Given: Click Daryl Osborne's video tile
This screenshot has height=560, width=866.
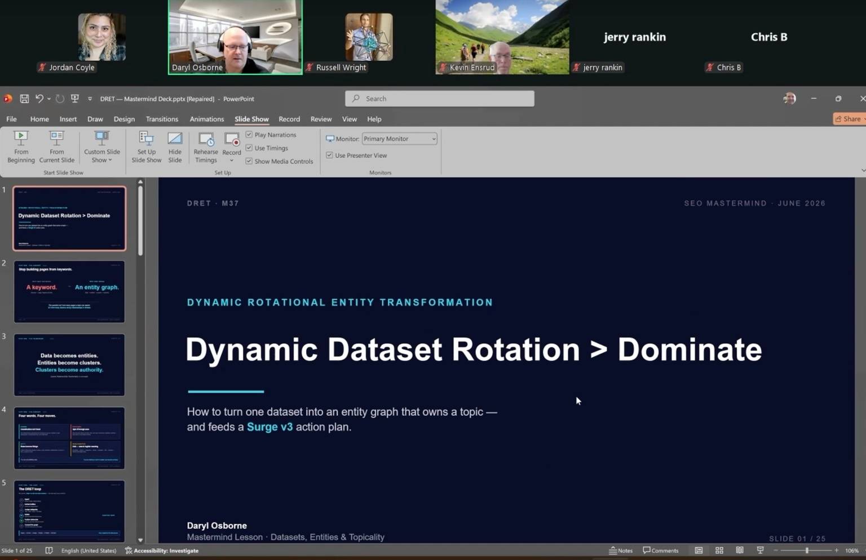Looking at the screenshot, I should point(235,37).
